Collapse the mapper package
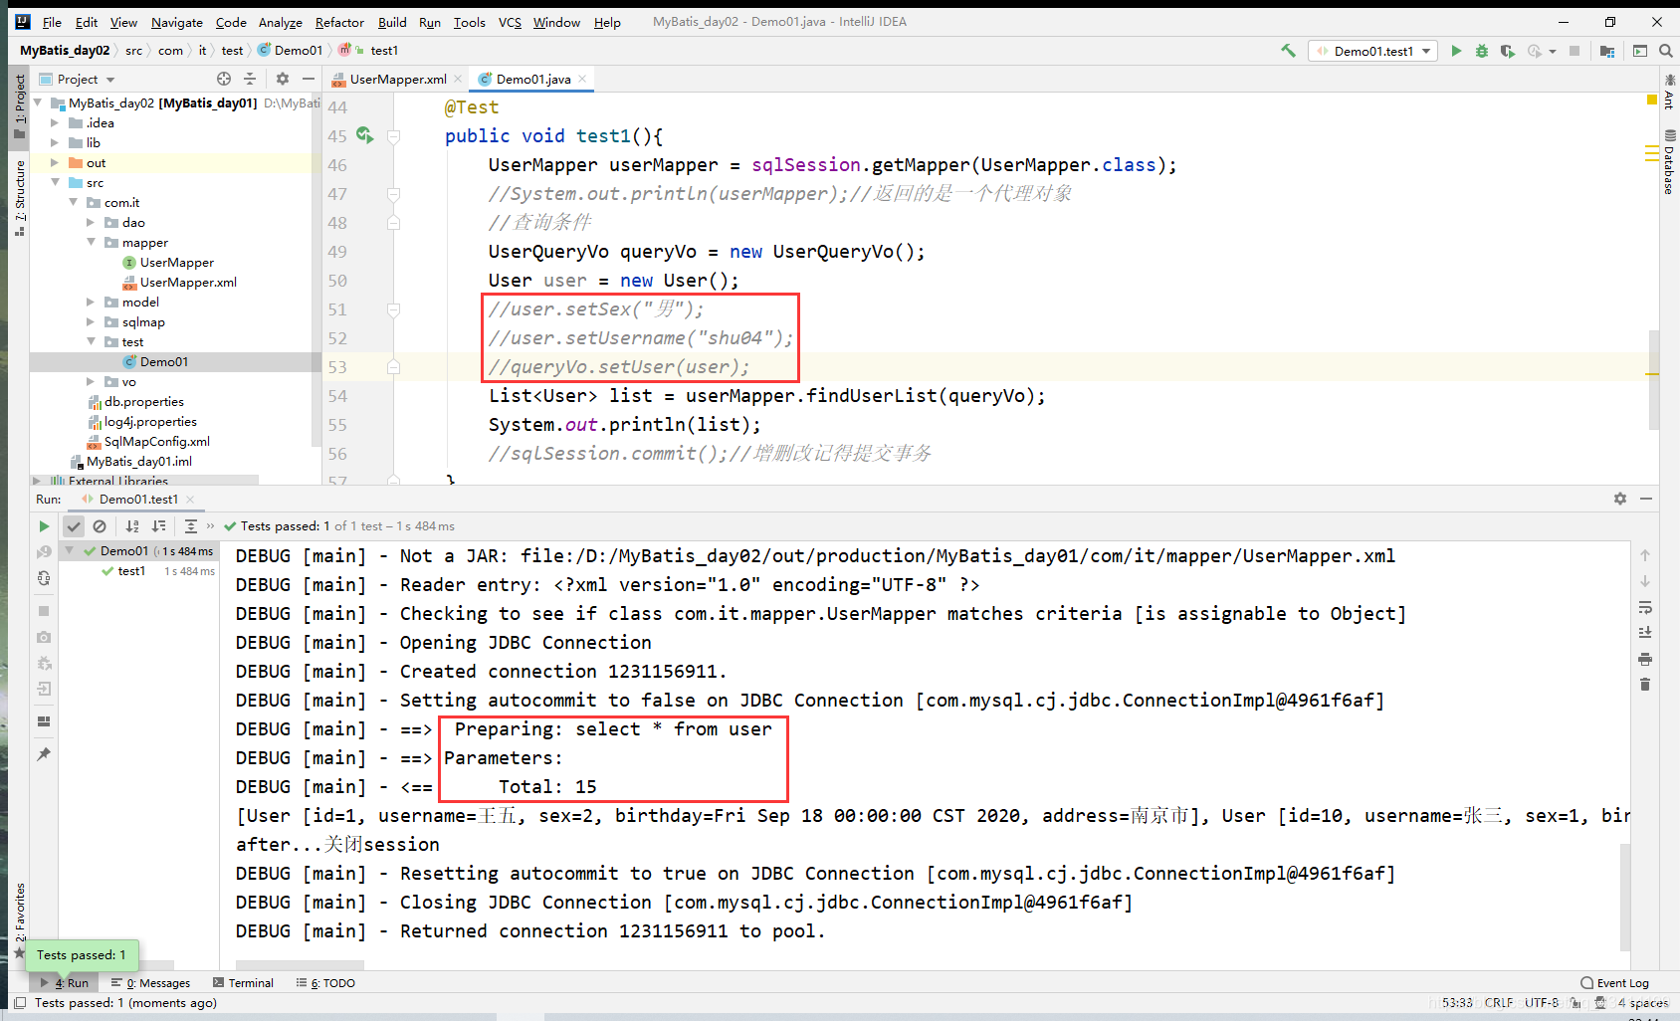 click(91, 243)
